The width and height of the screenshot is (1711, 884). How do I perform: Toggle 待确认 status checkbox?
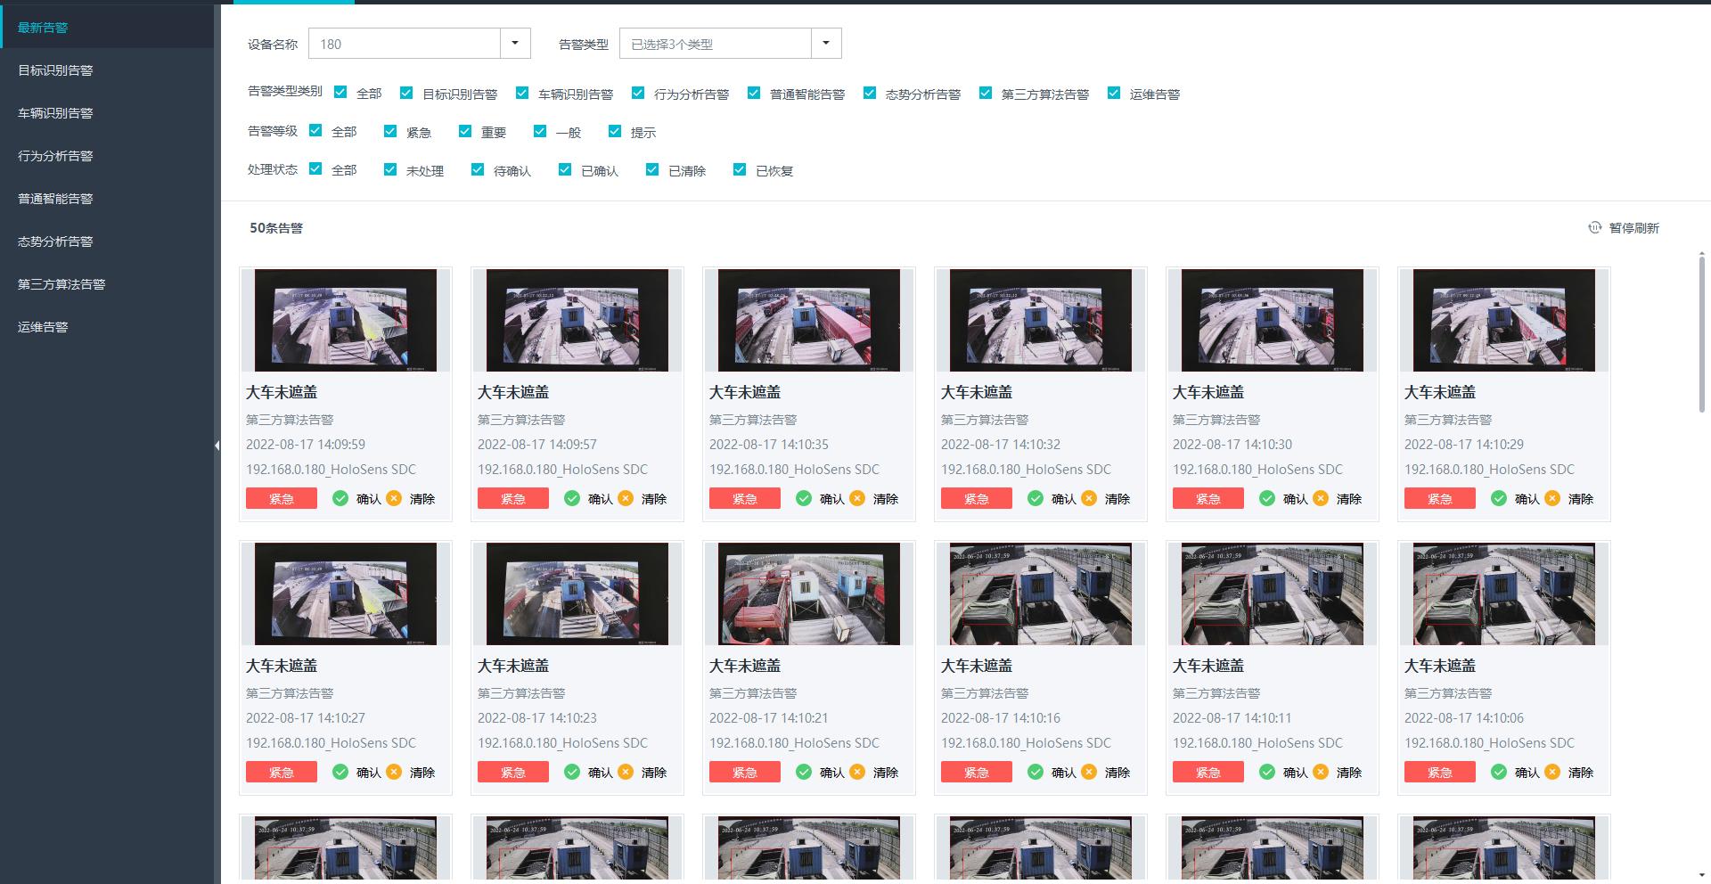(478, 169)
